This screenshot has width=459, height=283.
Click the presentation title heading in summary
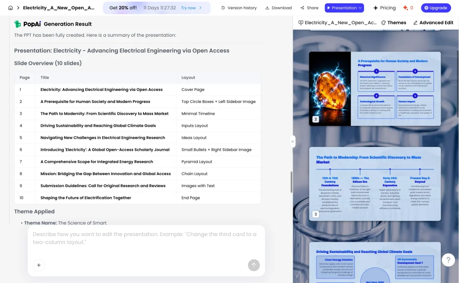pos(121,51)
